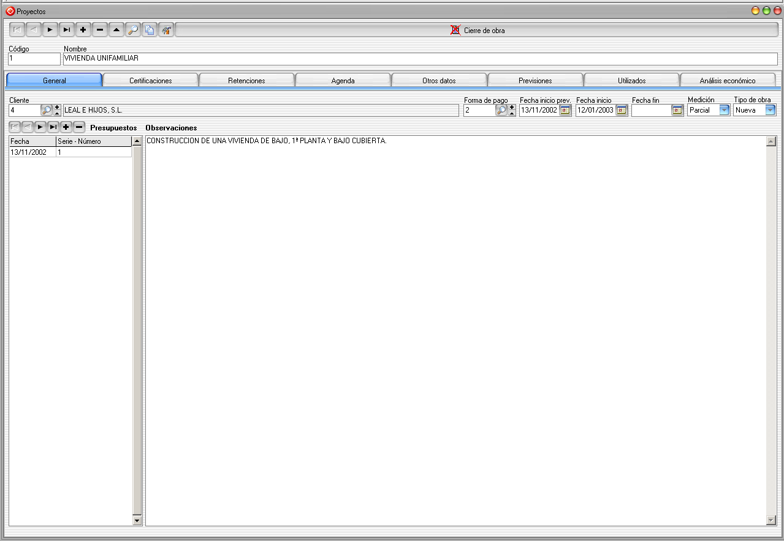Open the Fecha inicio prev. calendar picker

tap(565, 110)
